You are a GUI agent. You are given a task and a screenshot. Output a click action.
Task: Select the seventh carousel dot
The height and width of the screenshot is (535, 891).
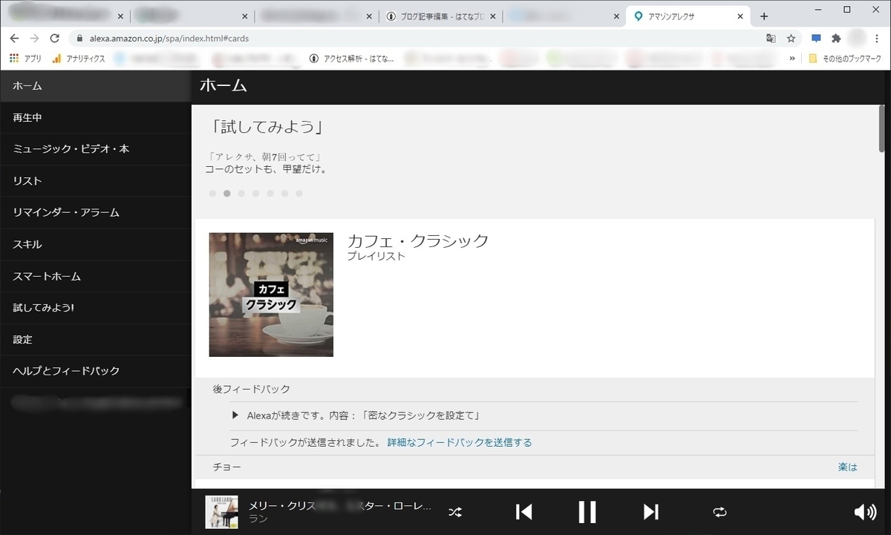click(x=299, y=194)
